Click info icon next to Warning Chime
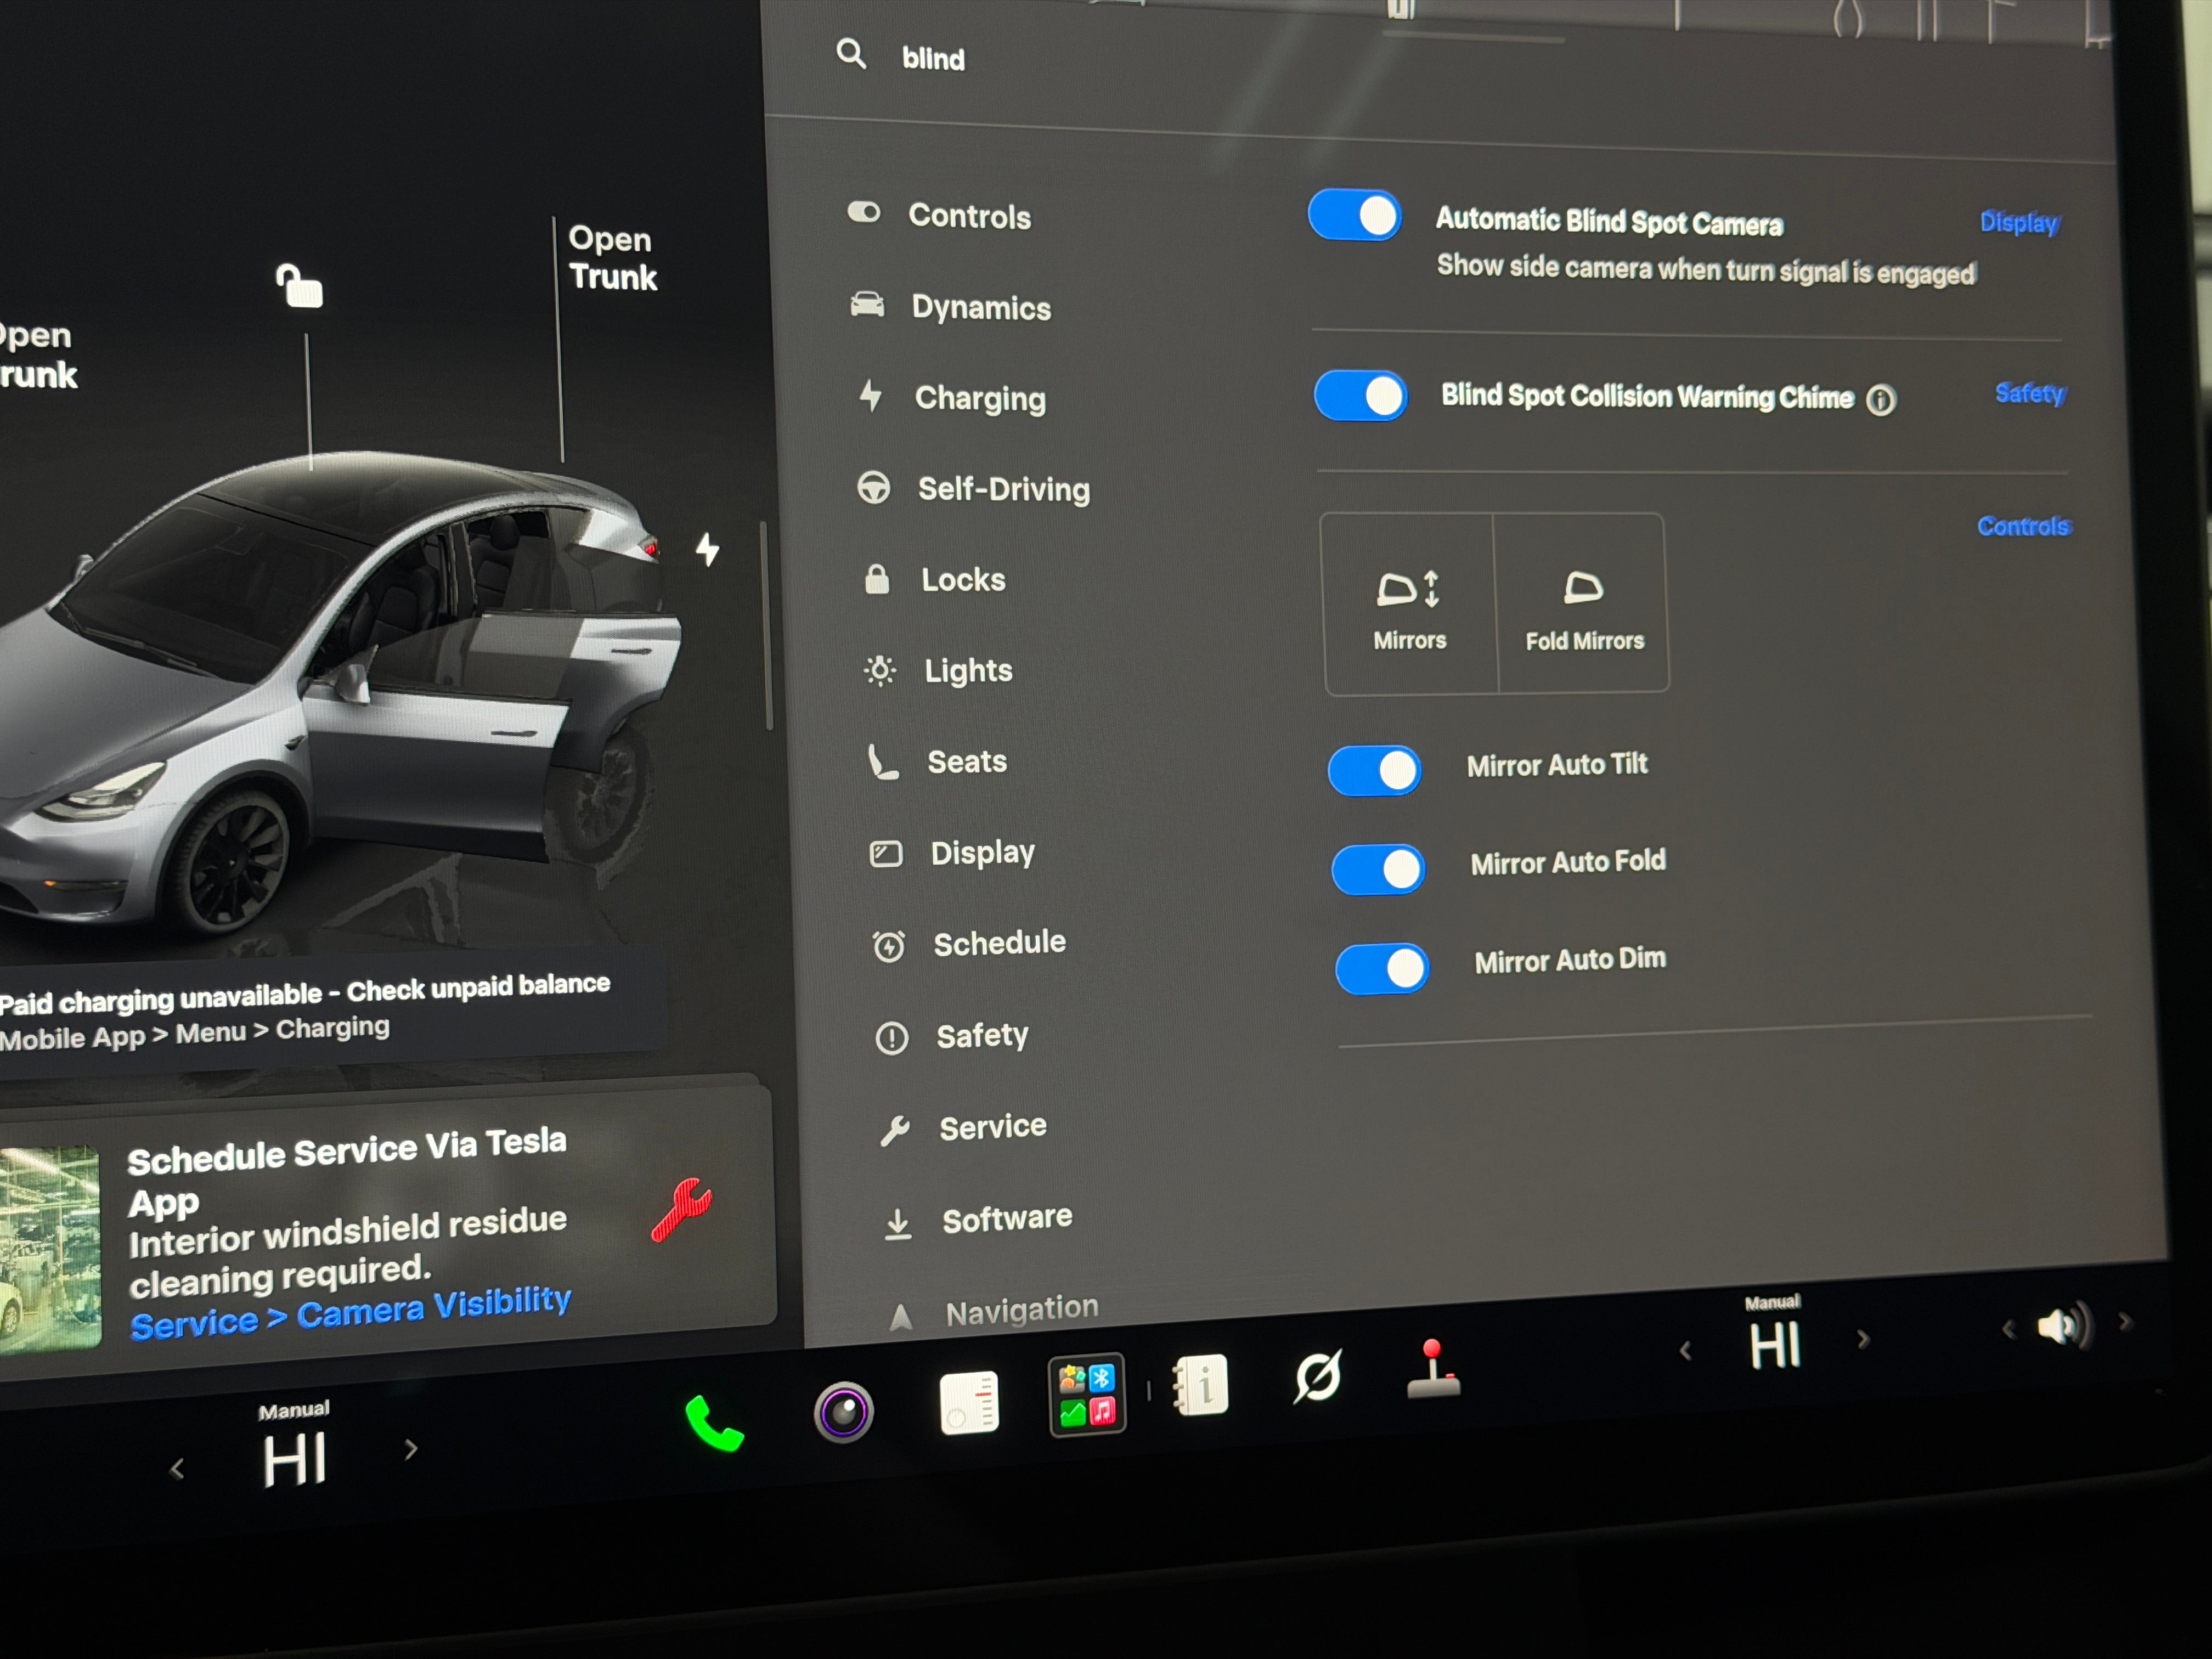2212x1659 pixels. 1880,400
